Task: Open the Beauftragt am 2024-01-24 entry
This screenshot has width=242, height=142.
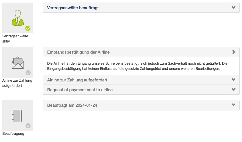Action: [72, 105]
